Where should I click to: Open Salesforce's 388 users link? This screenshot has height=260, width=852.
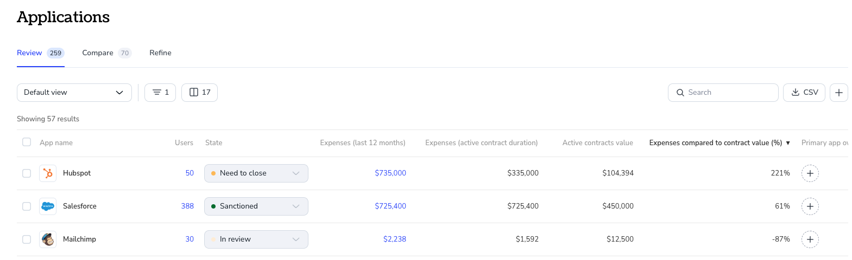[x=187, y=206]
